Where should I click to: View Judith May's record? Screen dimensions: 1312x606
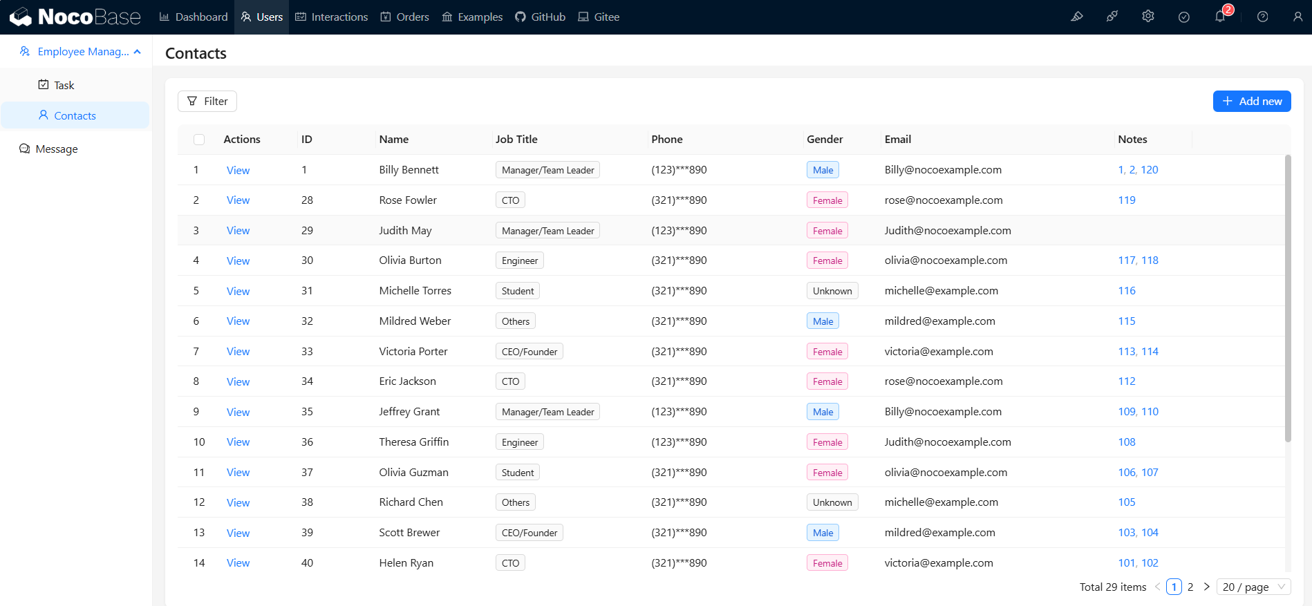pos(238,231)
